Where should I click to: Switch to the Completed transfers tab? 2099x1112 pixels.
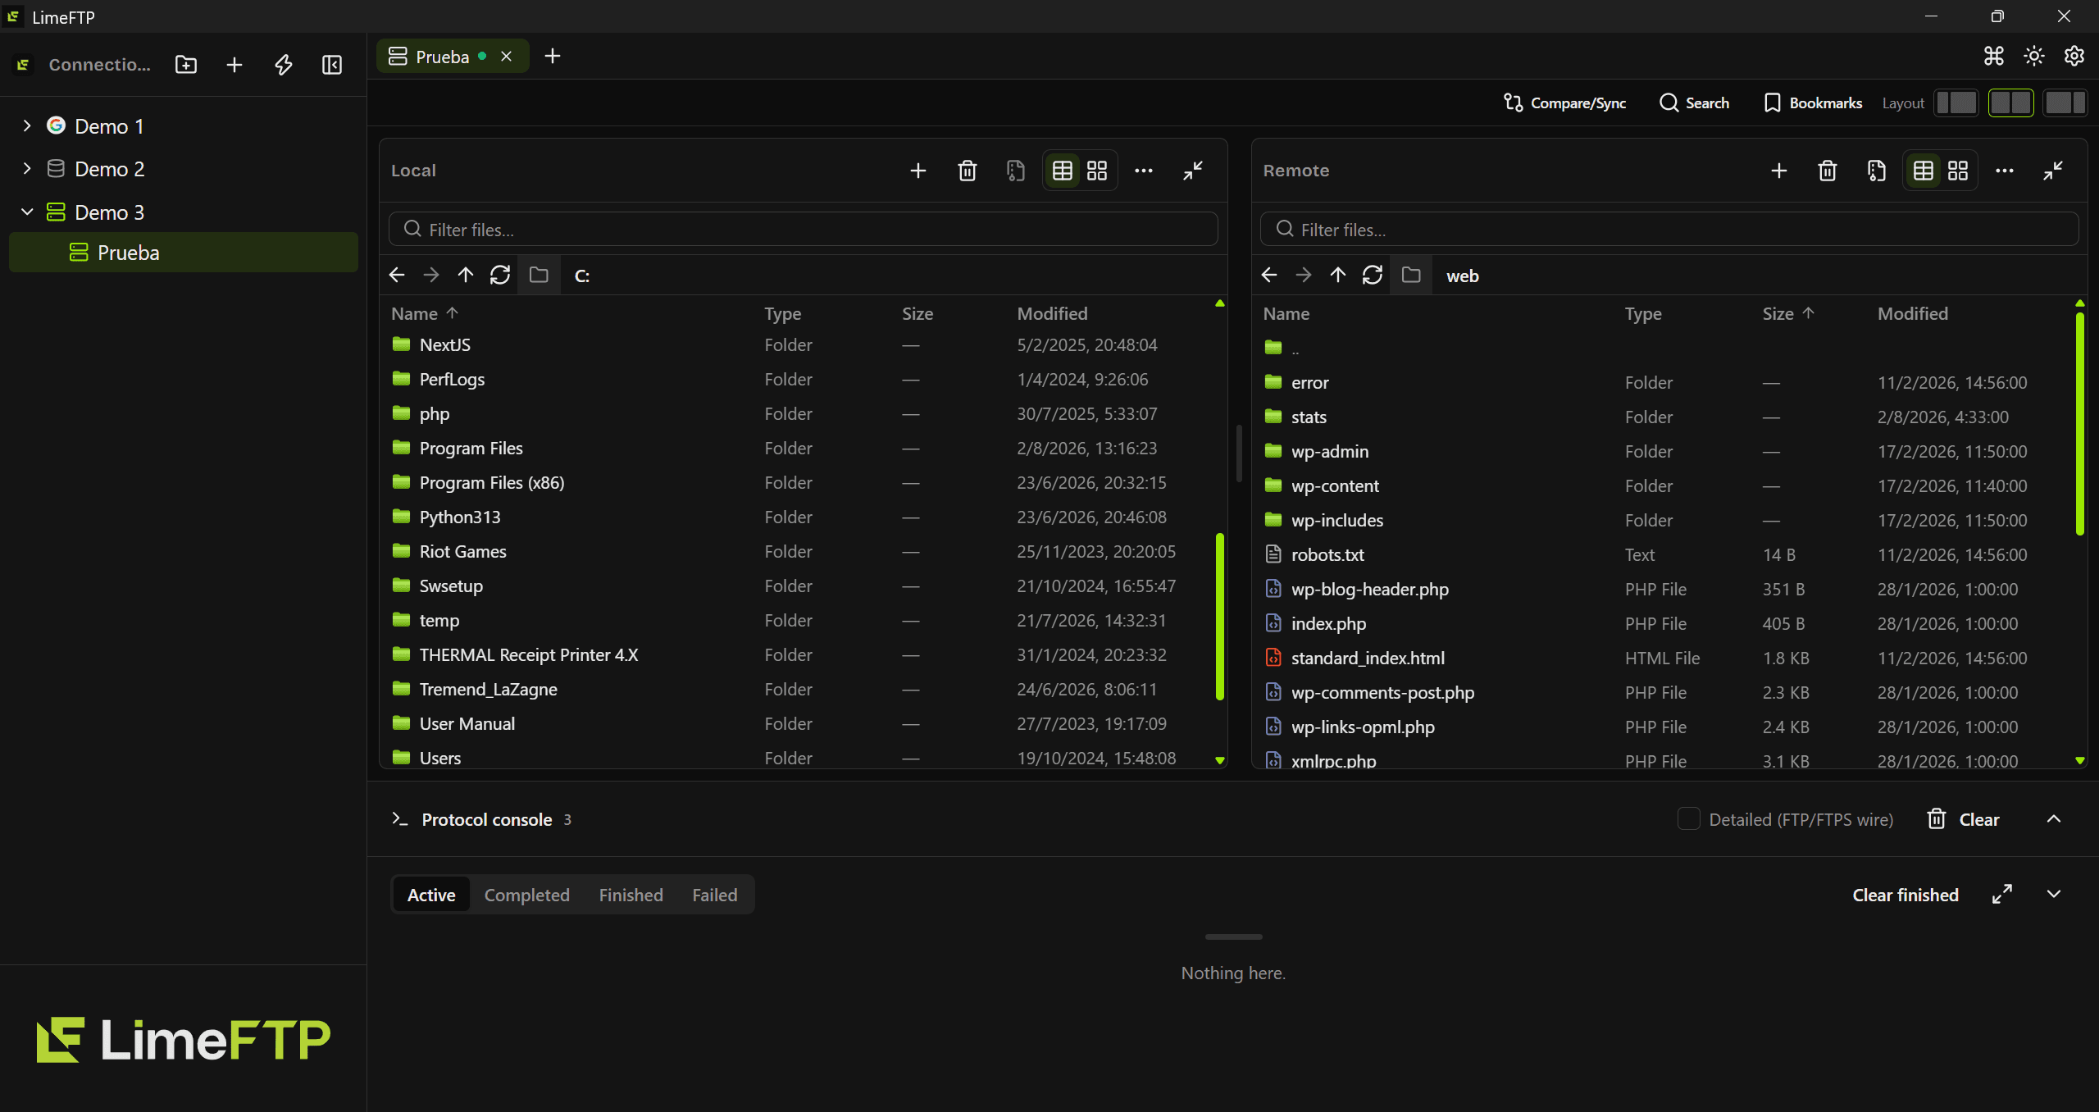click(x=526, y=895)
